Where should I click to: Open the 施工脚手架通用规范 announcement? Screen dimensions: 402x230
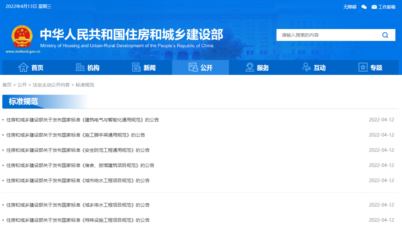tap(76, 135)
